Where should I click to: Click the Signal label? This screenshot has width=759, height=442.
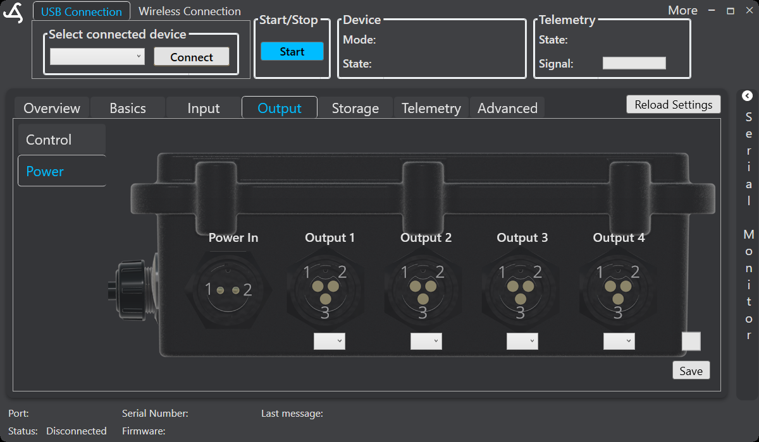click(x=556, y=64)
